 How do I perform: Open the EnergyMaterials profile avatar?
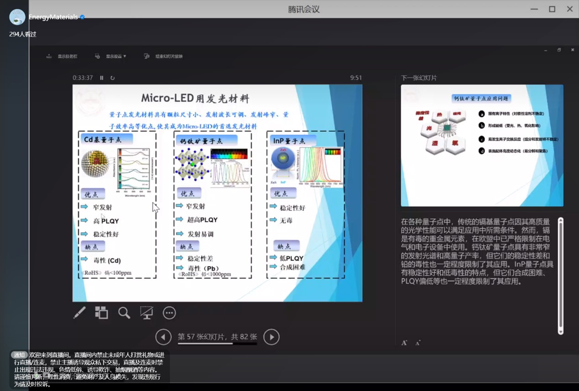[17, 17]
